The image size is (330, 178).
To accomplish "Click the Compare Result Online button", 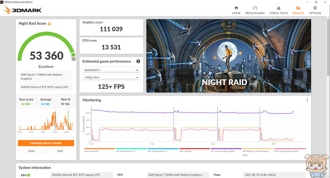I will [x=46, y=143].
